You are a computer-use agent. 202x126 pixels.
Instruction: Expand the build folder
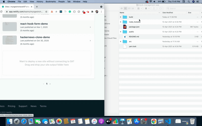point(120,17)
